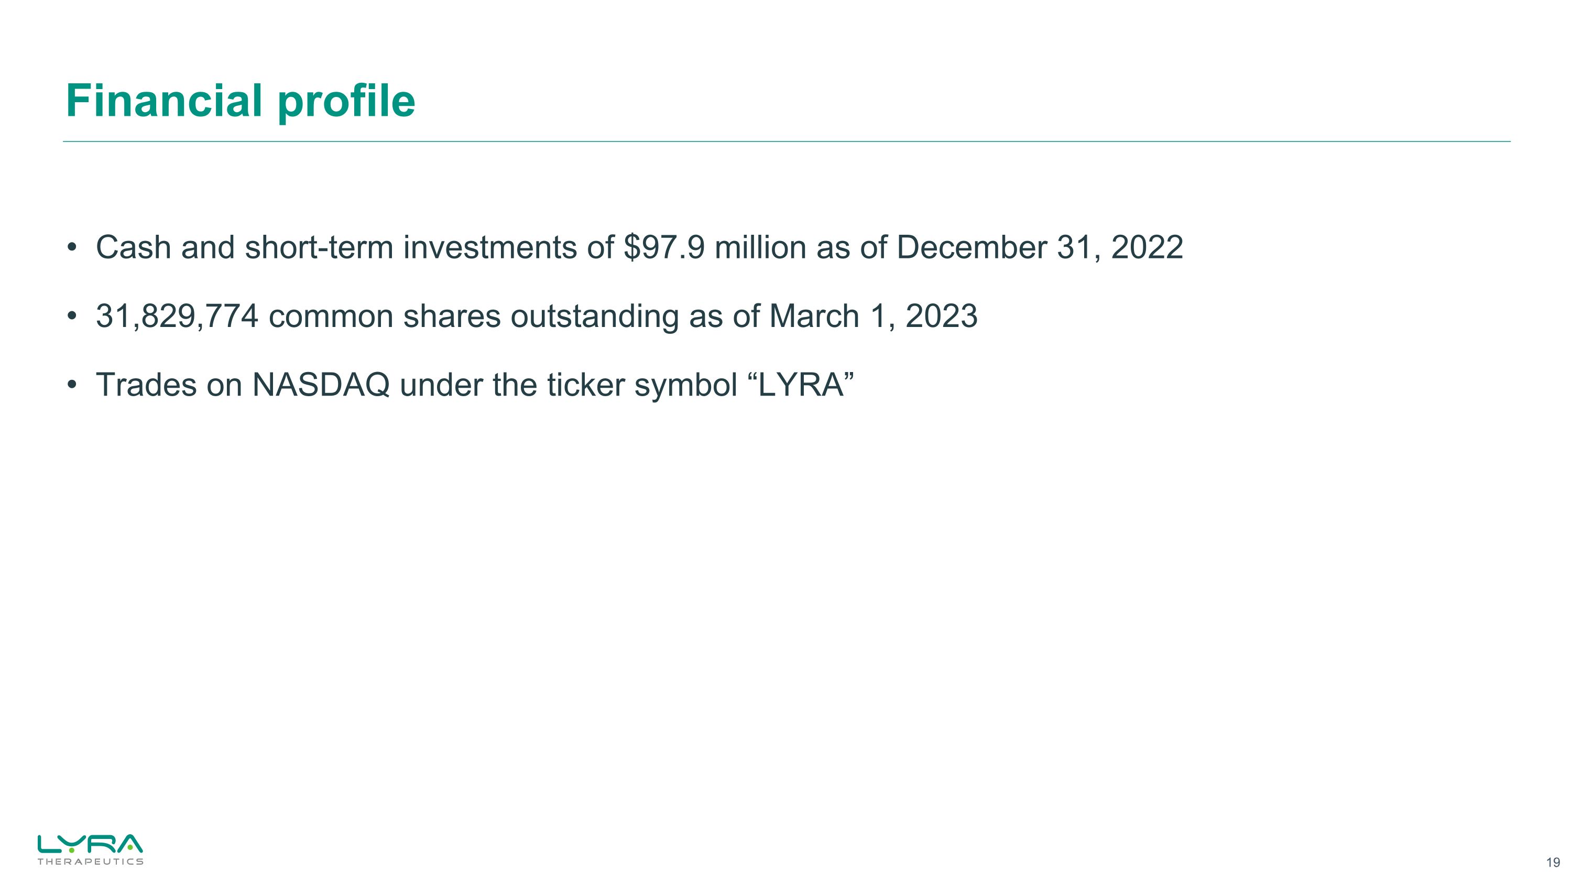Click the word 'NASDAQ' in third bullet

[x=321, y=385]
